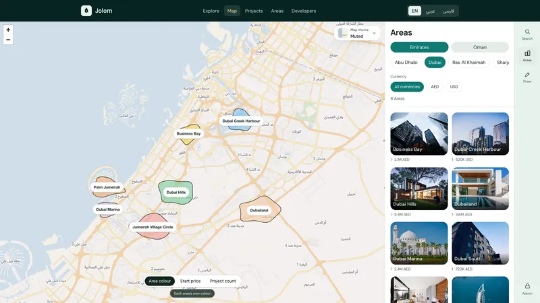This screenshot has width=540, height=303.
Task: Colour map by Area colour
Action: coord(160,281)
